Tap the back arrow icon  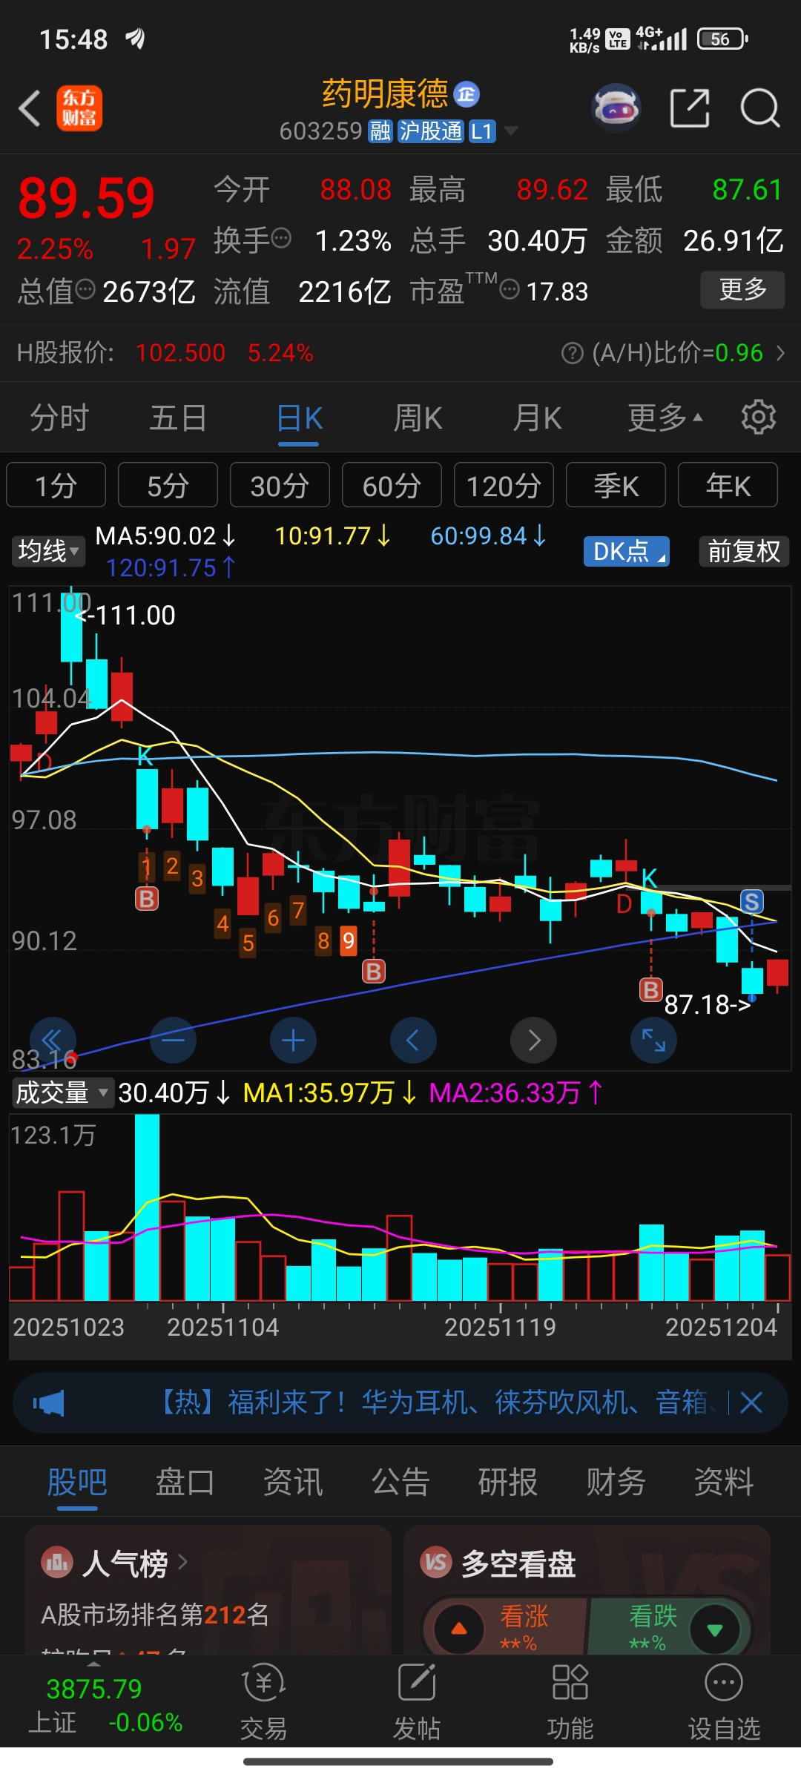(30, 109)
